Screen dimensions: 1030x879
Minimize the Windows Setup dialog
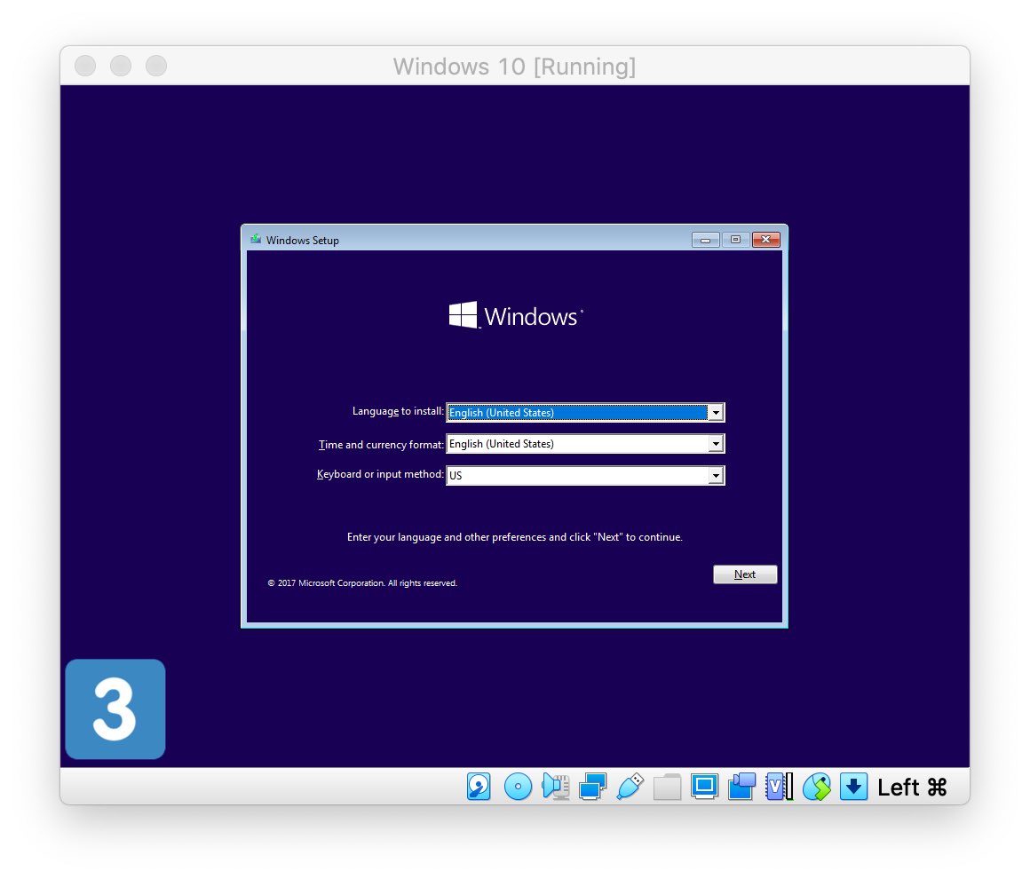706,240
